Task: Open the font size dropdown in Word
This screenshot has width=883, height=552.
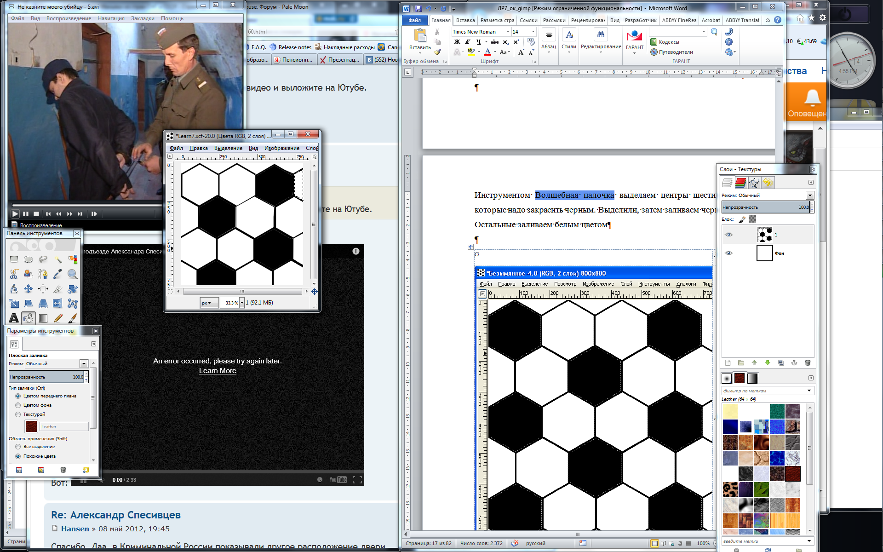Action: click(533, 32)
